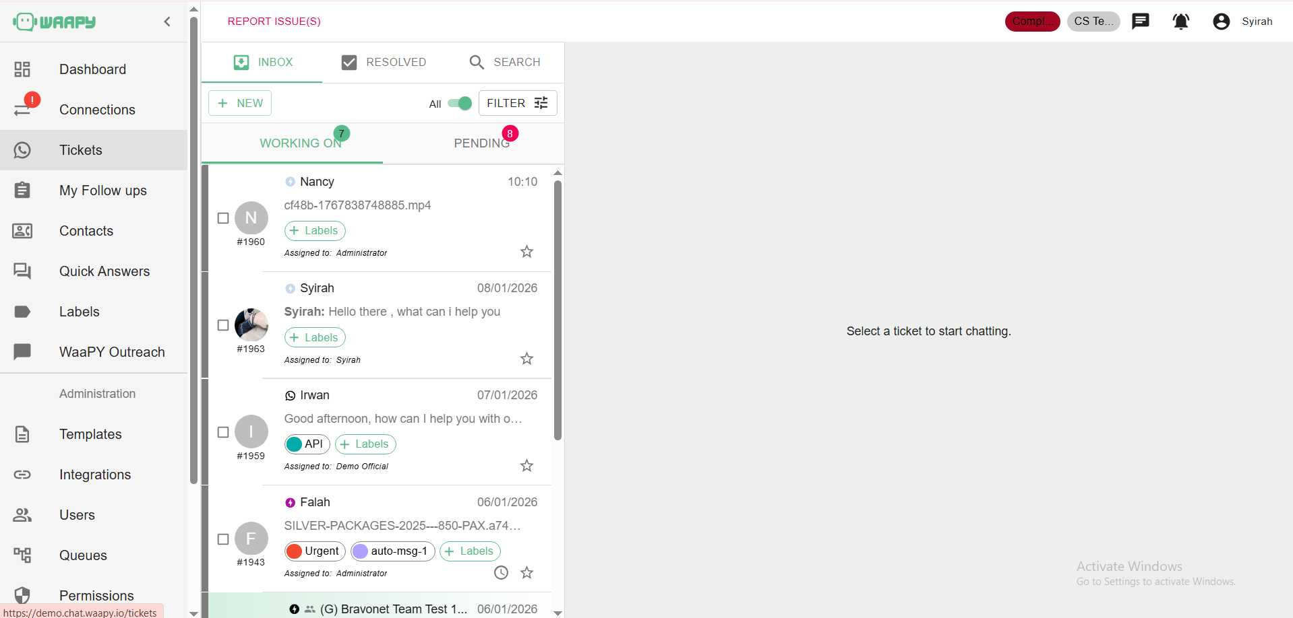Click the NEW ticket button
The width and height of the screenshot is (1293, 618).
[240, 103]
